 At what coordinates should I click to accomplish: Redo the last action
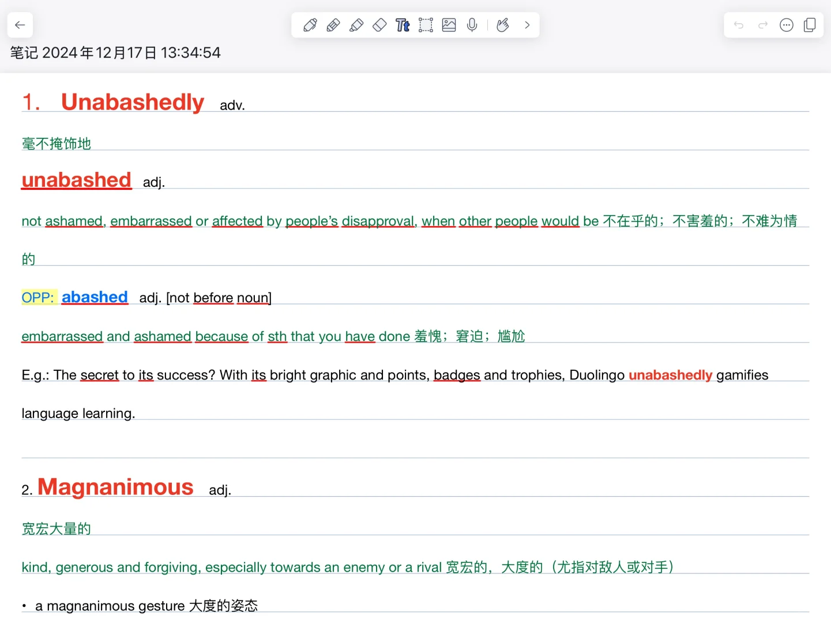point(763,25)
